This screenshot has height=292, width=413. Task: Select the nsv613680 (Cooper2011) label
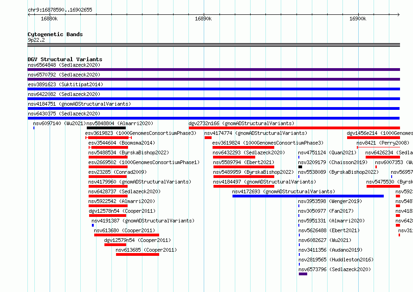click(124, 230)
